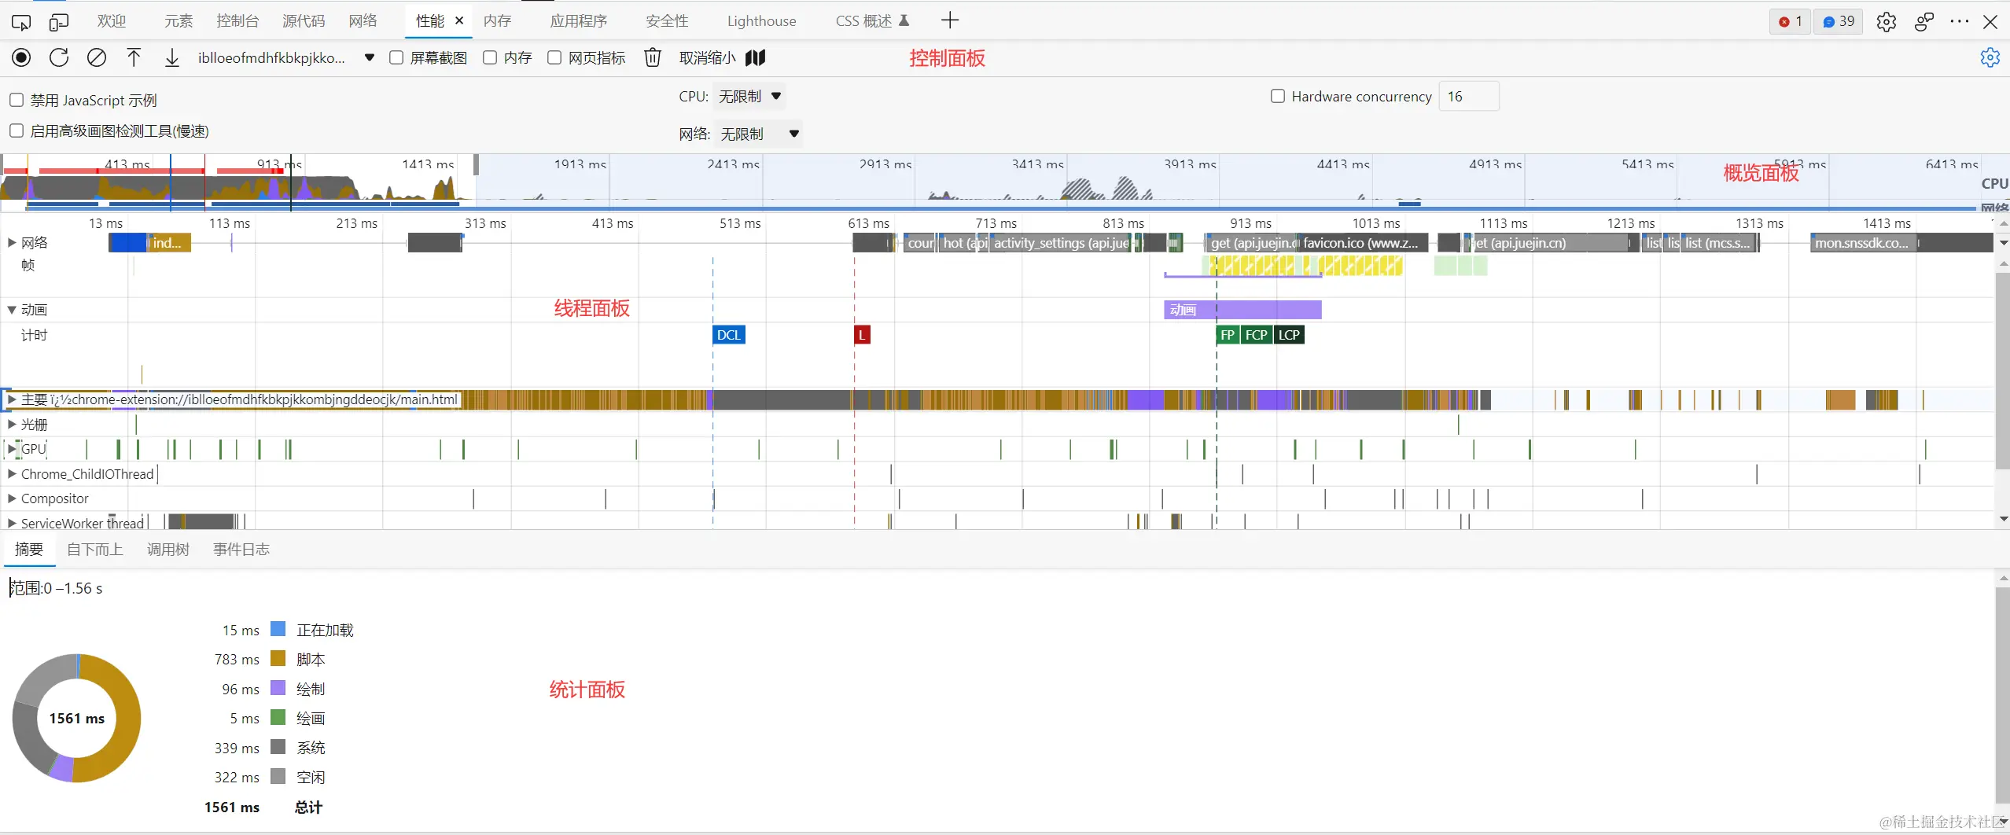Click the blue 39 messages badge
Image resolution: width=2010 pixels, height=835 pixels.
1839,21
